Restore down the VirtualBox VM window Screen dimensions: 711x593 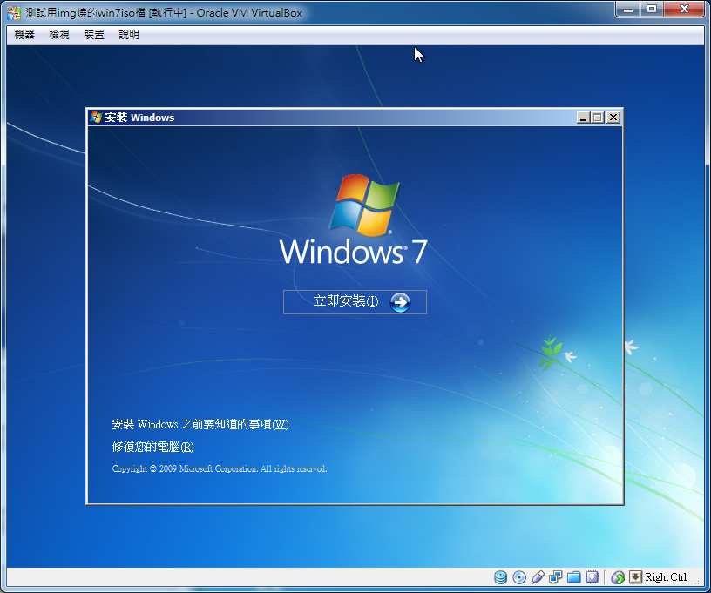(652, 9)
